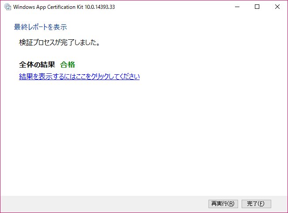Close the Certification Kit window
The width and height of the screenshot is (288, 213).
(277, 7)
